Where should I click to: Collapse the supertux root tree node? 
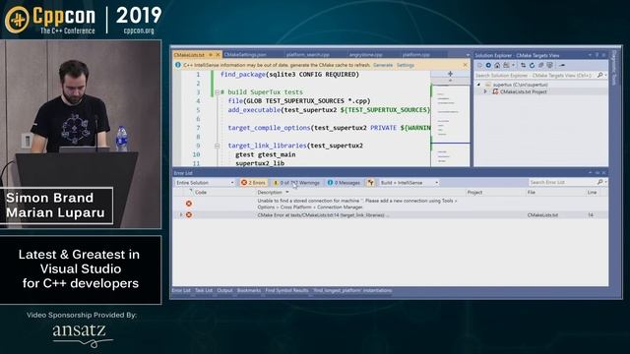(478, 85)
